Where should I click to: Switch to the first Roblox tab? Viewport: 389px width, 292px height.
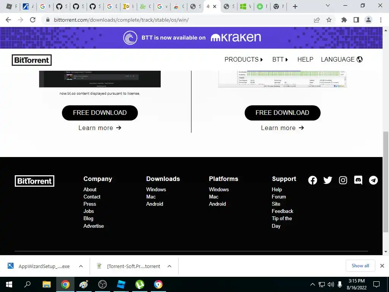point(11,6)
